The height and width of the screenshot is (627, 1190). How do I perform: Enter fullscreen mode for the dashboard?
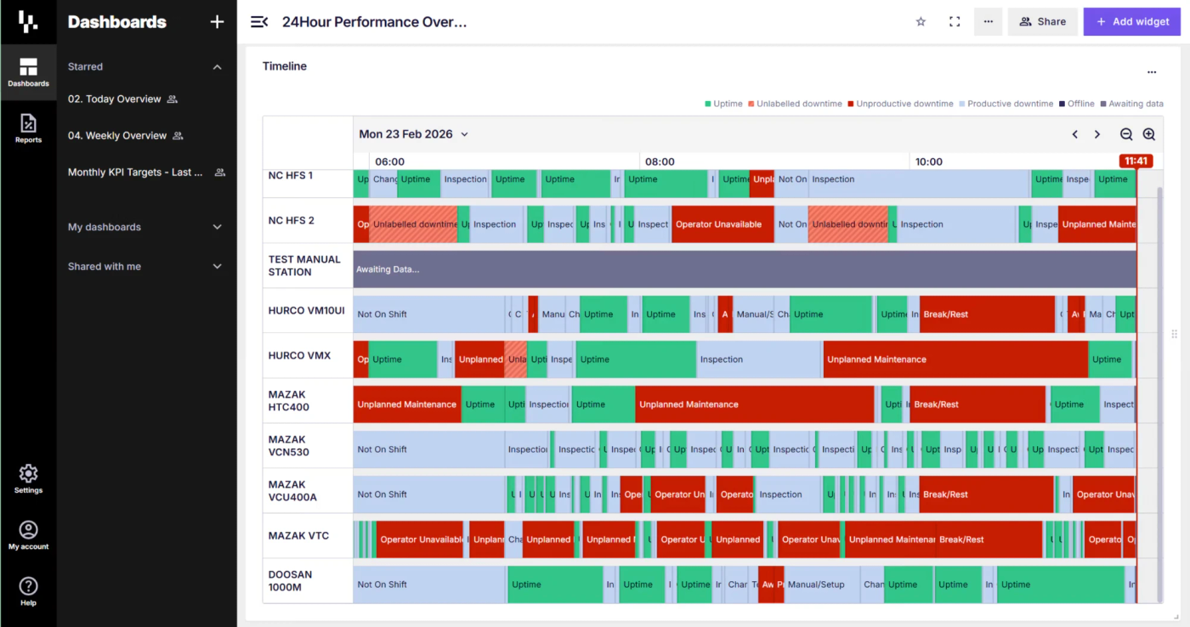(955, 22)
